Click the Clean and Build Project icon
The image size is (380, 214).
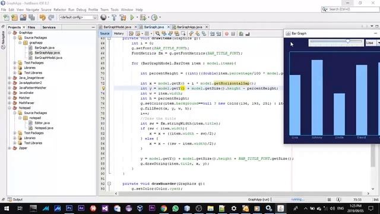point(123,17)
